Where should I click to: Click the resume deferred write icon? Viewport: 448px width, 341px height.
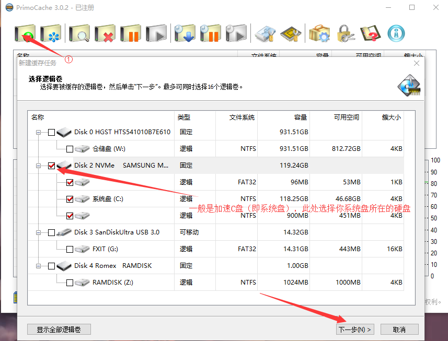point(236,33)
